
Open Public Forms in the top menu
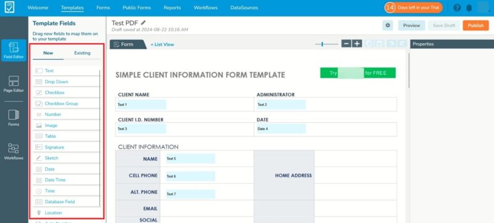click(x=136, y=7)
